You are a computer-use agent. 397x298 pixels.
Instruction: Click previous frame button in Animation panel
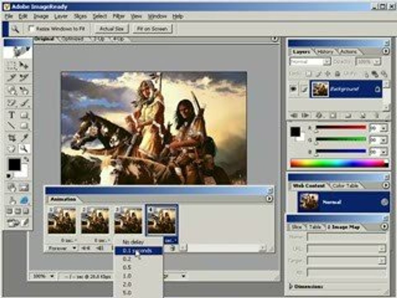tap(100, 248)
